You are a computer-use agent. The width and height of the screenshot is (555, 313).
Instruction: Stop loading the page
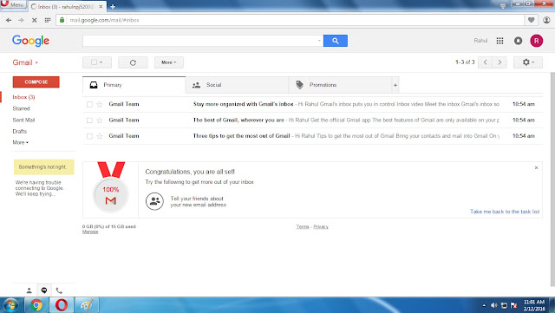coord(35,20)
